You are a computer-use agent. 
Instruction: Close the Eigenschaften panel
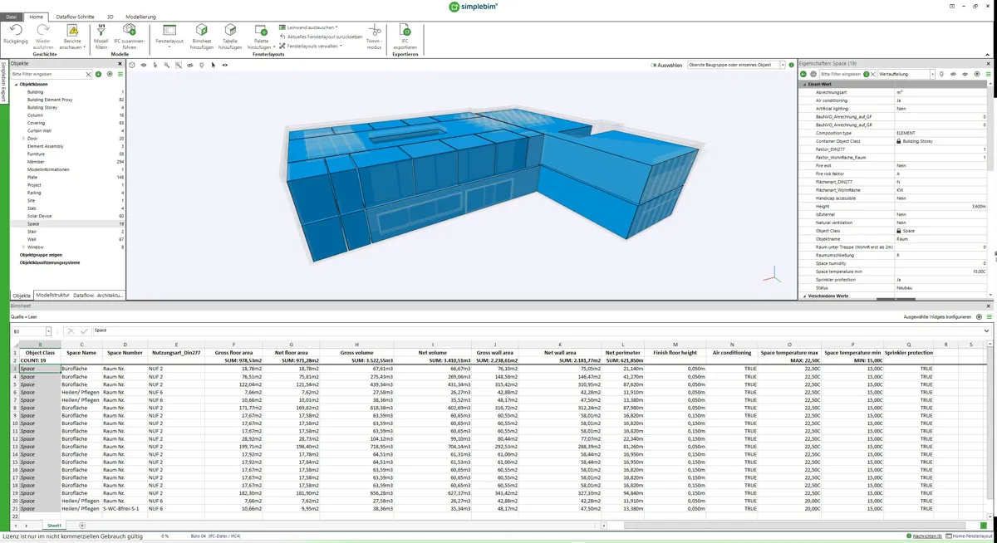(989, 64)
